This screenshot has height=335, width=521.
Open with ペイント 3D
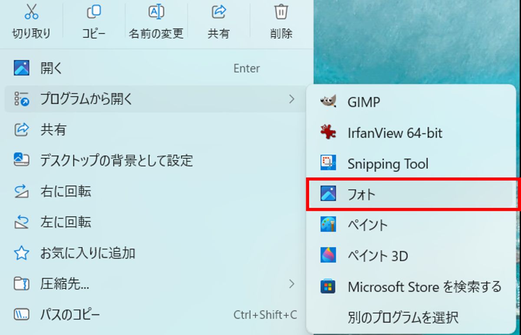coord(377,256)
